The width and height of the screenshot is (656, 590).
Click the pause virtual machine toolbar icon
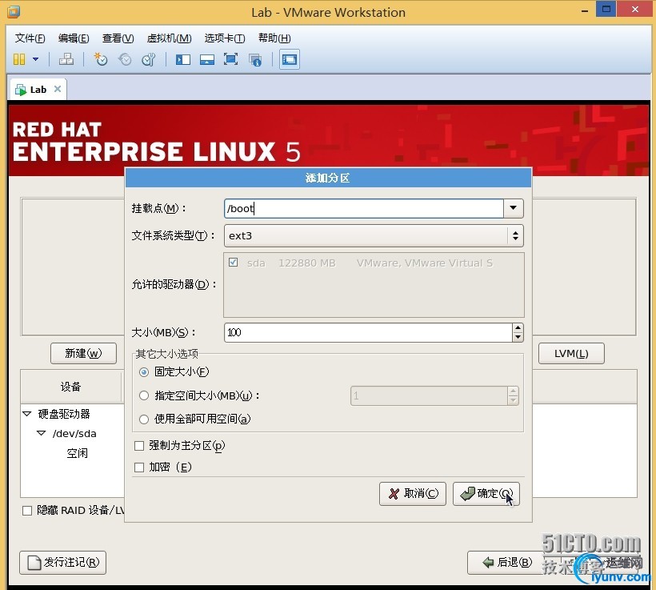19,59
